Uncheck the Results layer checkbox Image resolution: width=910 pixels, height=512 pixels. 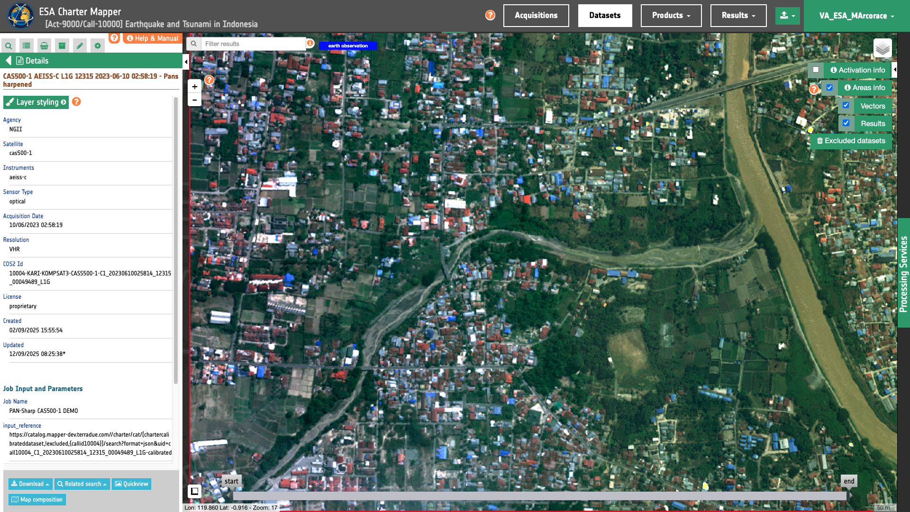[x=846, y=123]
